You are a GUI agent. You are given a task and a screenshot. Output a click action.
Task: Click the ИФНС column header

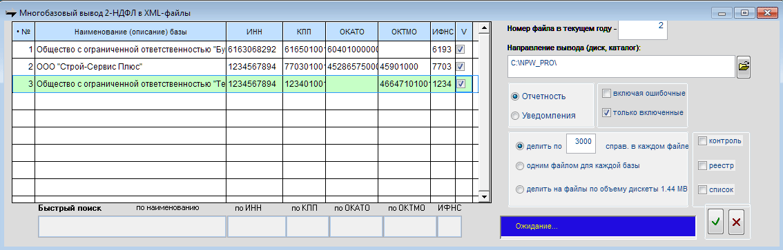tap(443, 32)
